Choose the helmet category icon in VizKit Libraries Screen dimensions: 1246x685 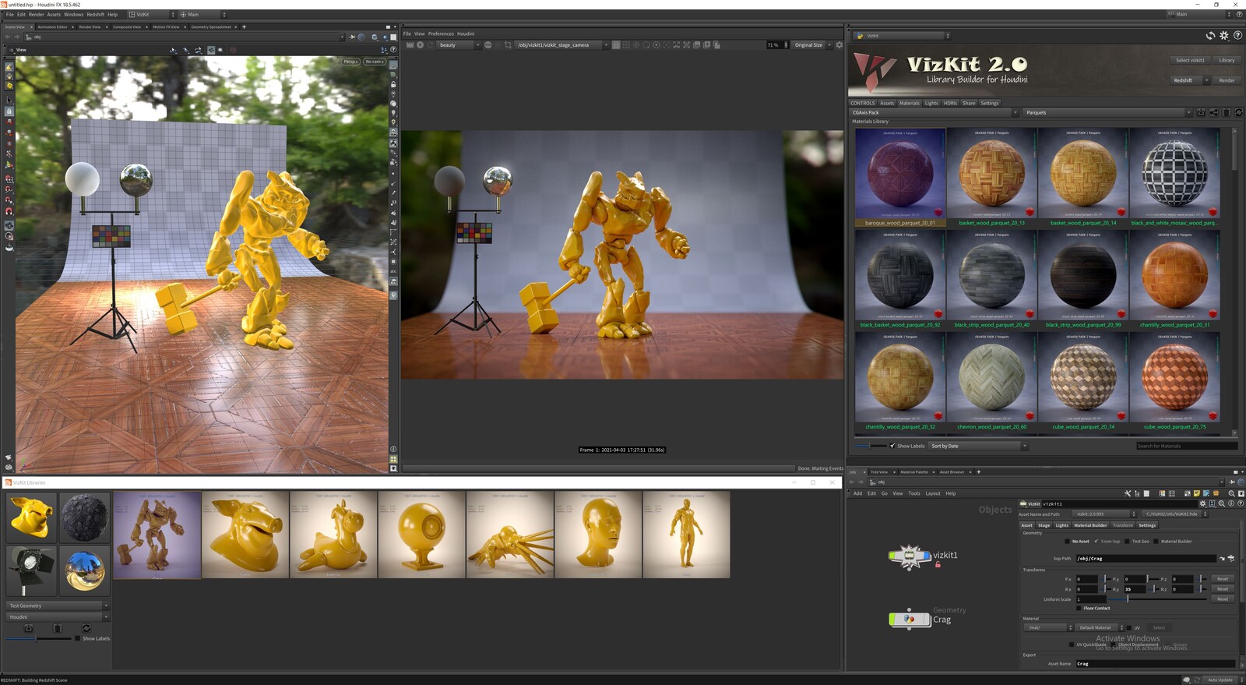coord(32,517)
